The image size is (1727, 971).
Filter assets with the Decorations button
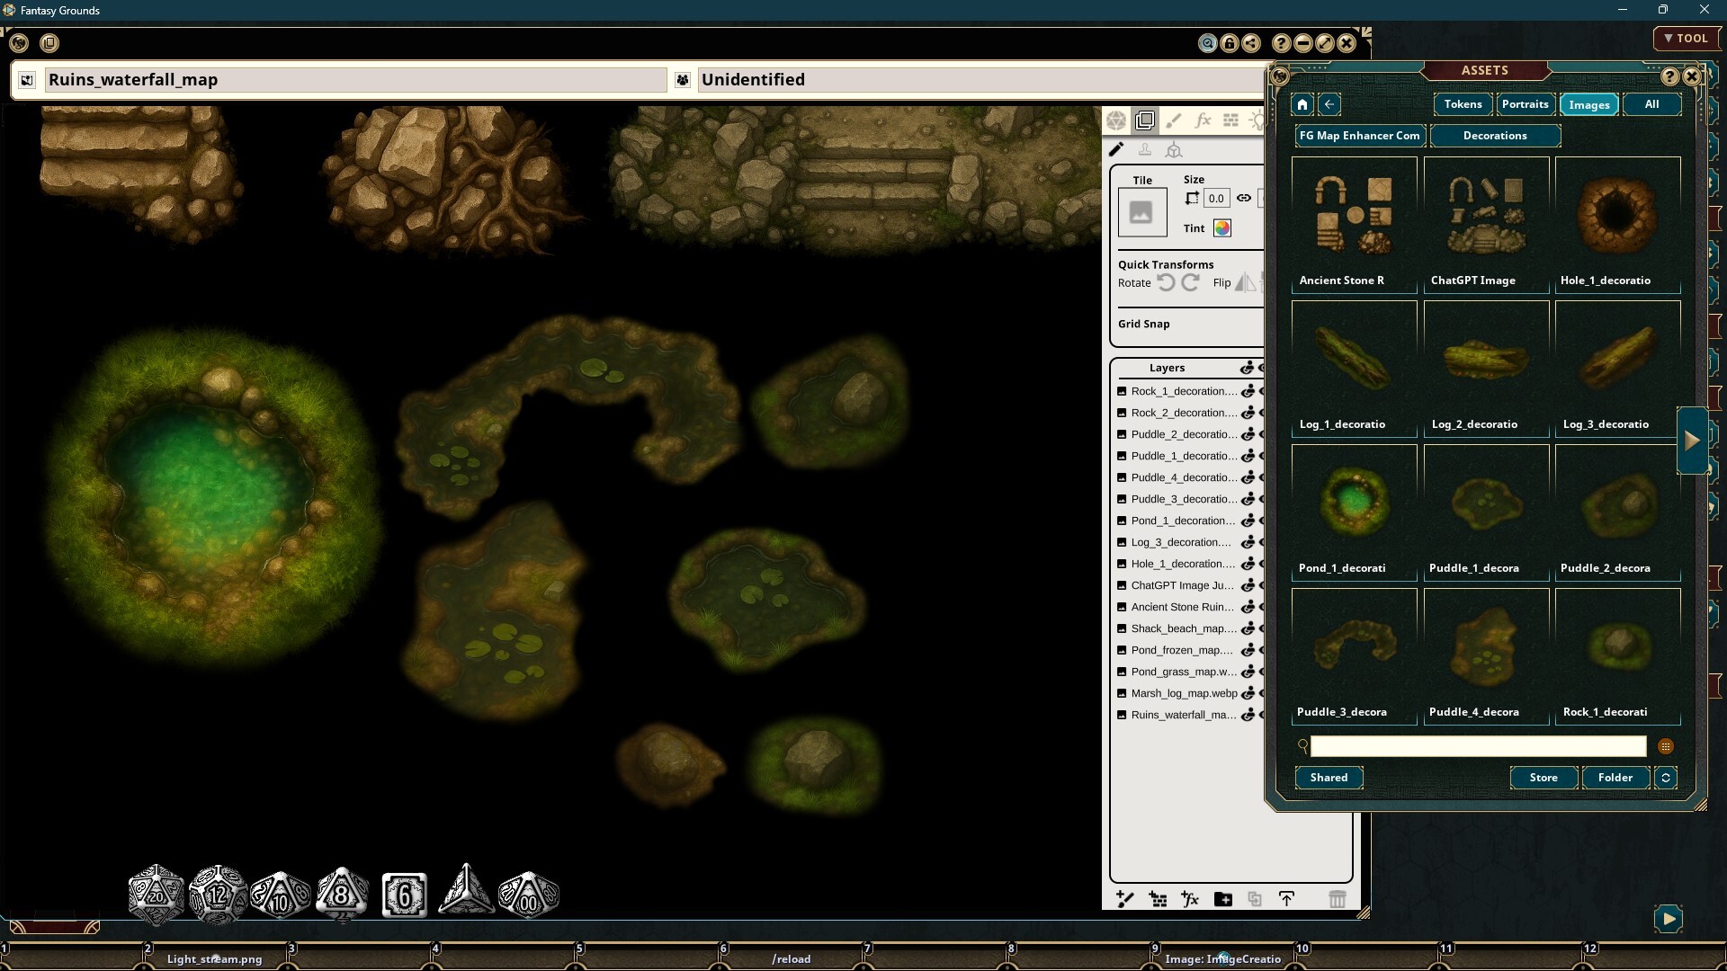click(1496, 136)
